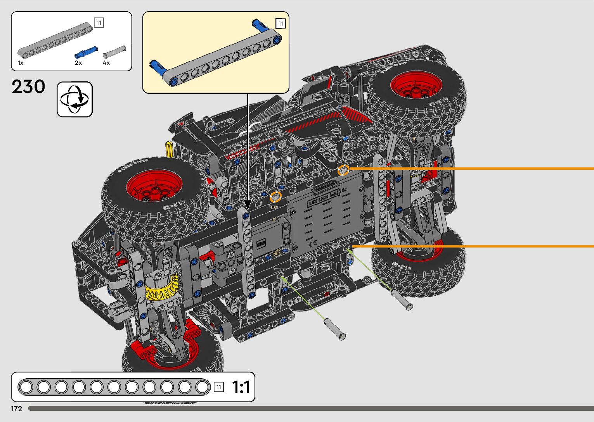Click the 11 label in parts list box
This screenshot has height=422, width=594.
click(99, 22)
